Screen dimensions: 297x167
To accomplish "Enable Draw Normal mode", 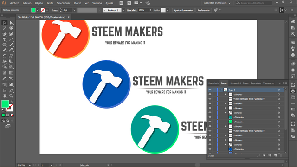I will (x=3, y=121).
